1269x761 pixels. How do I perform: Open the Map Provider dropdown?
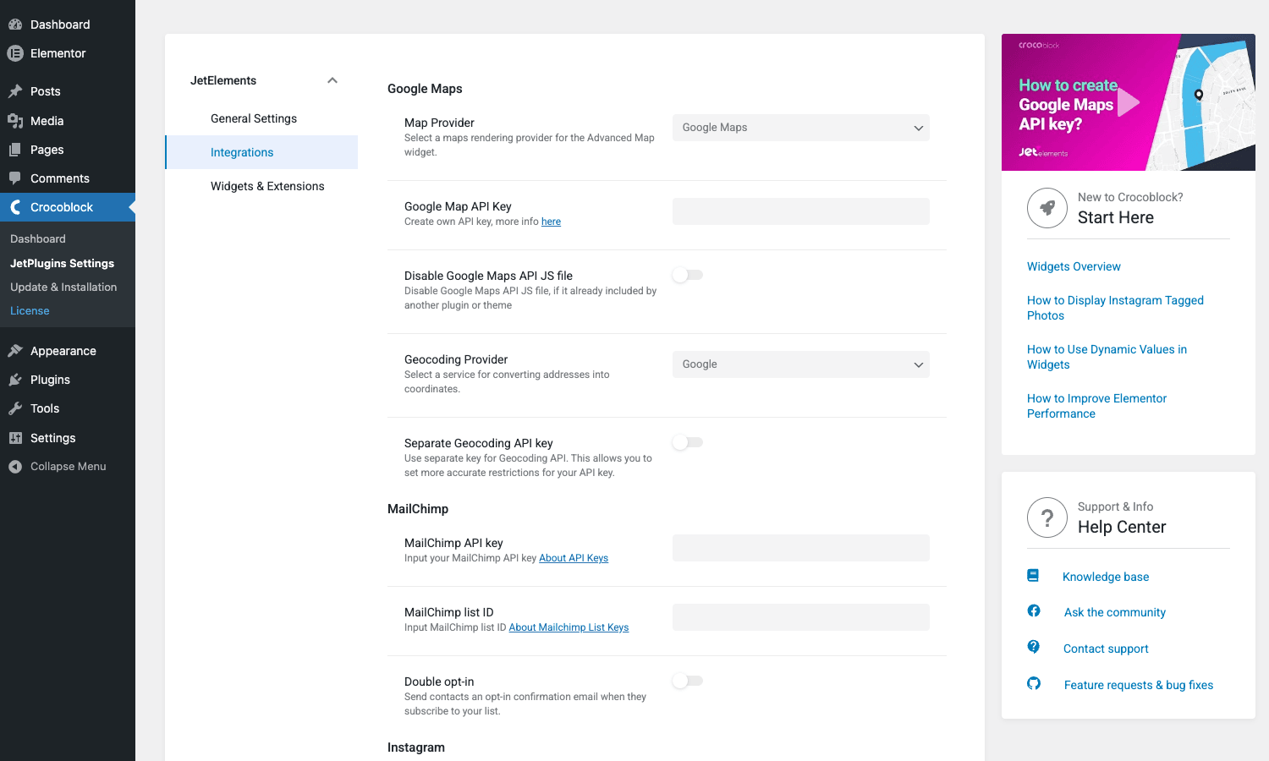pyautogui.click(x=801, y=128)
